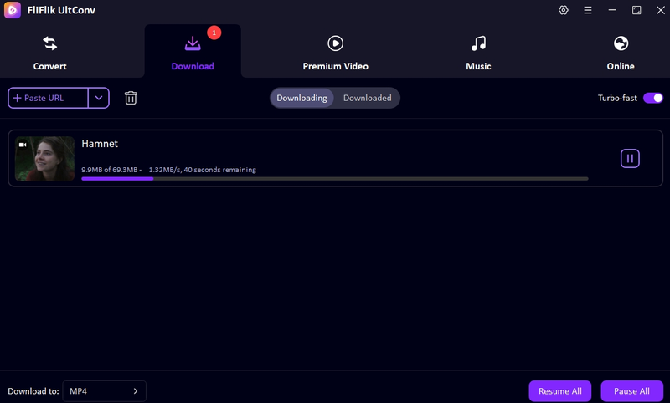670x403 pixels.
Task: Pause the Hamnet download
Action: [x=630, y=159]
